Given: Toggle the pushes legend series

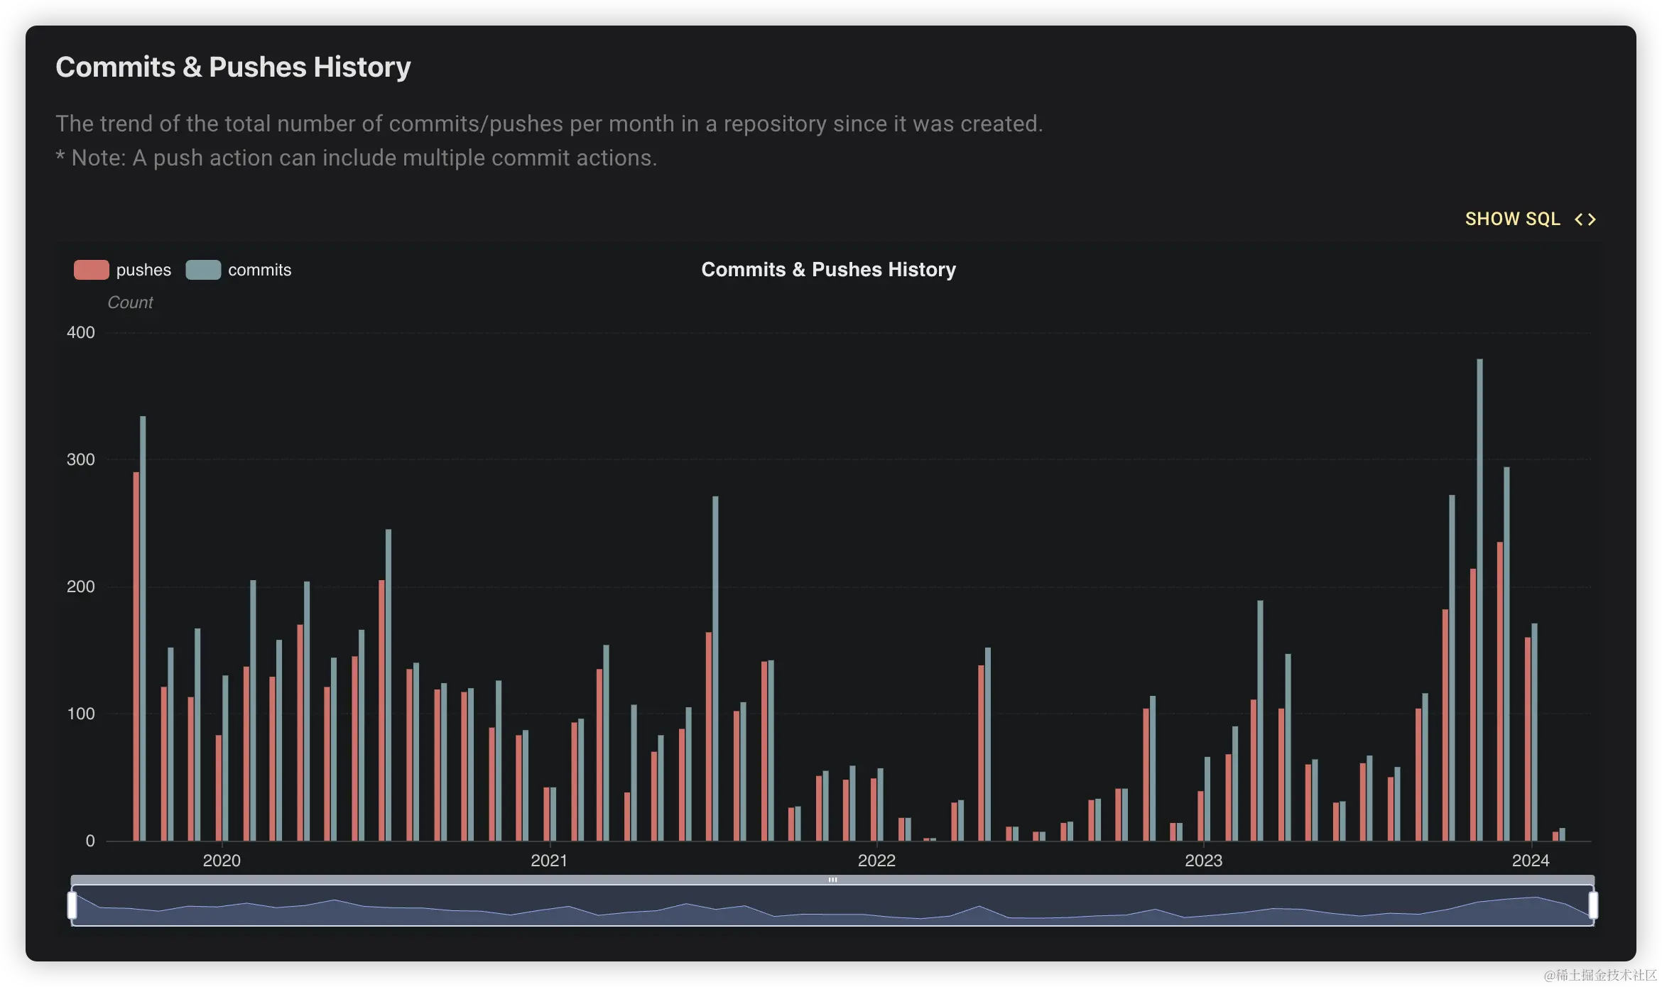Looking at the screenshot, I should [x=143, y=270].
